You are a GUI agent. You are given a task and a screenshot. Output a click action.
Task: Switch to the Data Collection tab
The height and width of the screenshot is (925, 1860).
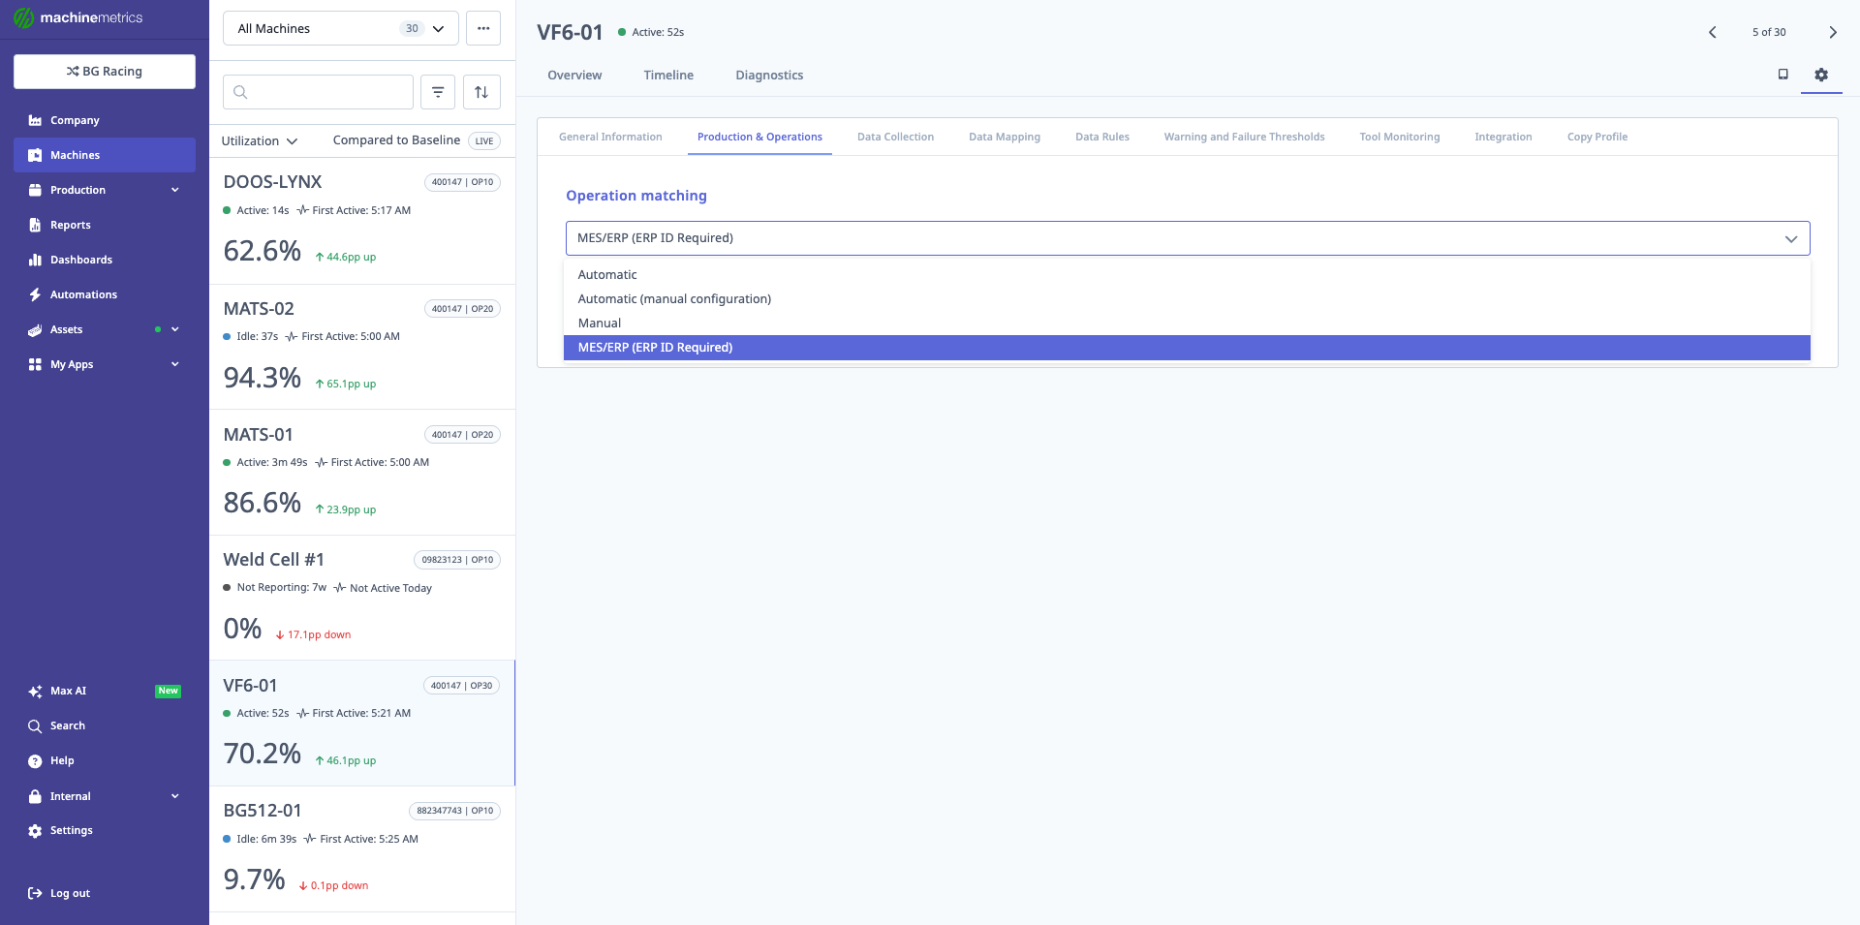click(895, 137)
